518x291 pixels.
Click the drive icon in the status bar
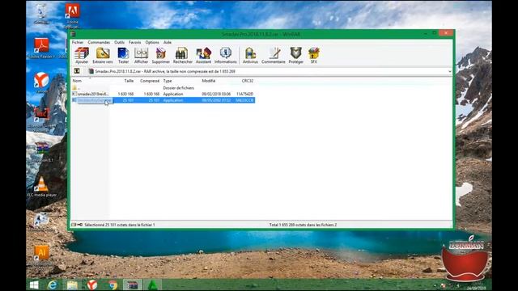click(74, 225)
